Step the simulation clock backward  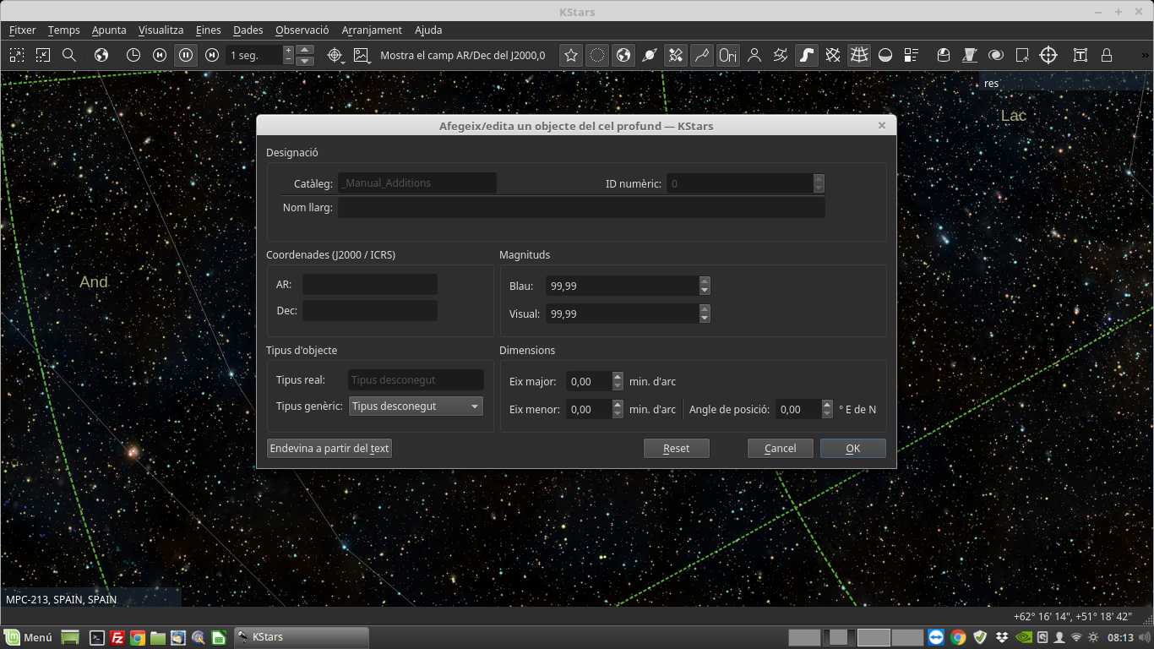pos(160,55)
